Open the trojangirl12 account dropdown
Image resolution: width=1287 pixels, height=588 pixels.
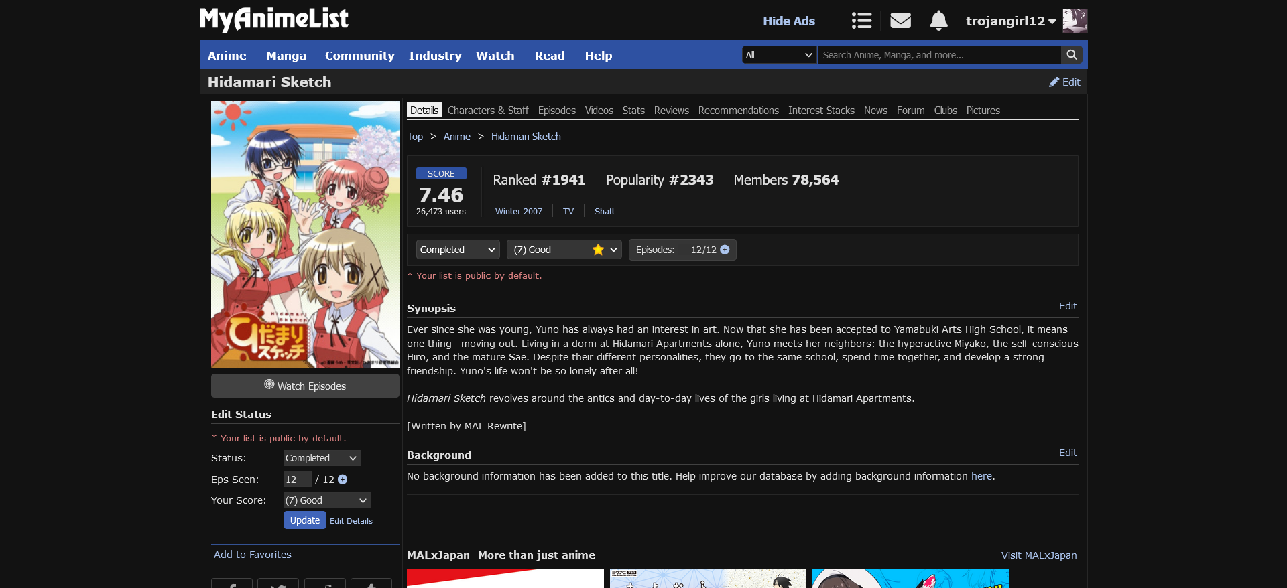click(x=1011, y=21)
